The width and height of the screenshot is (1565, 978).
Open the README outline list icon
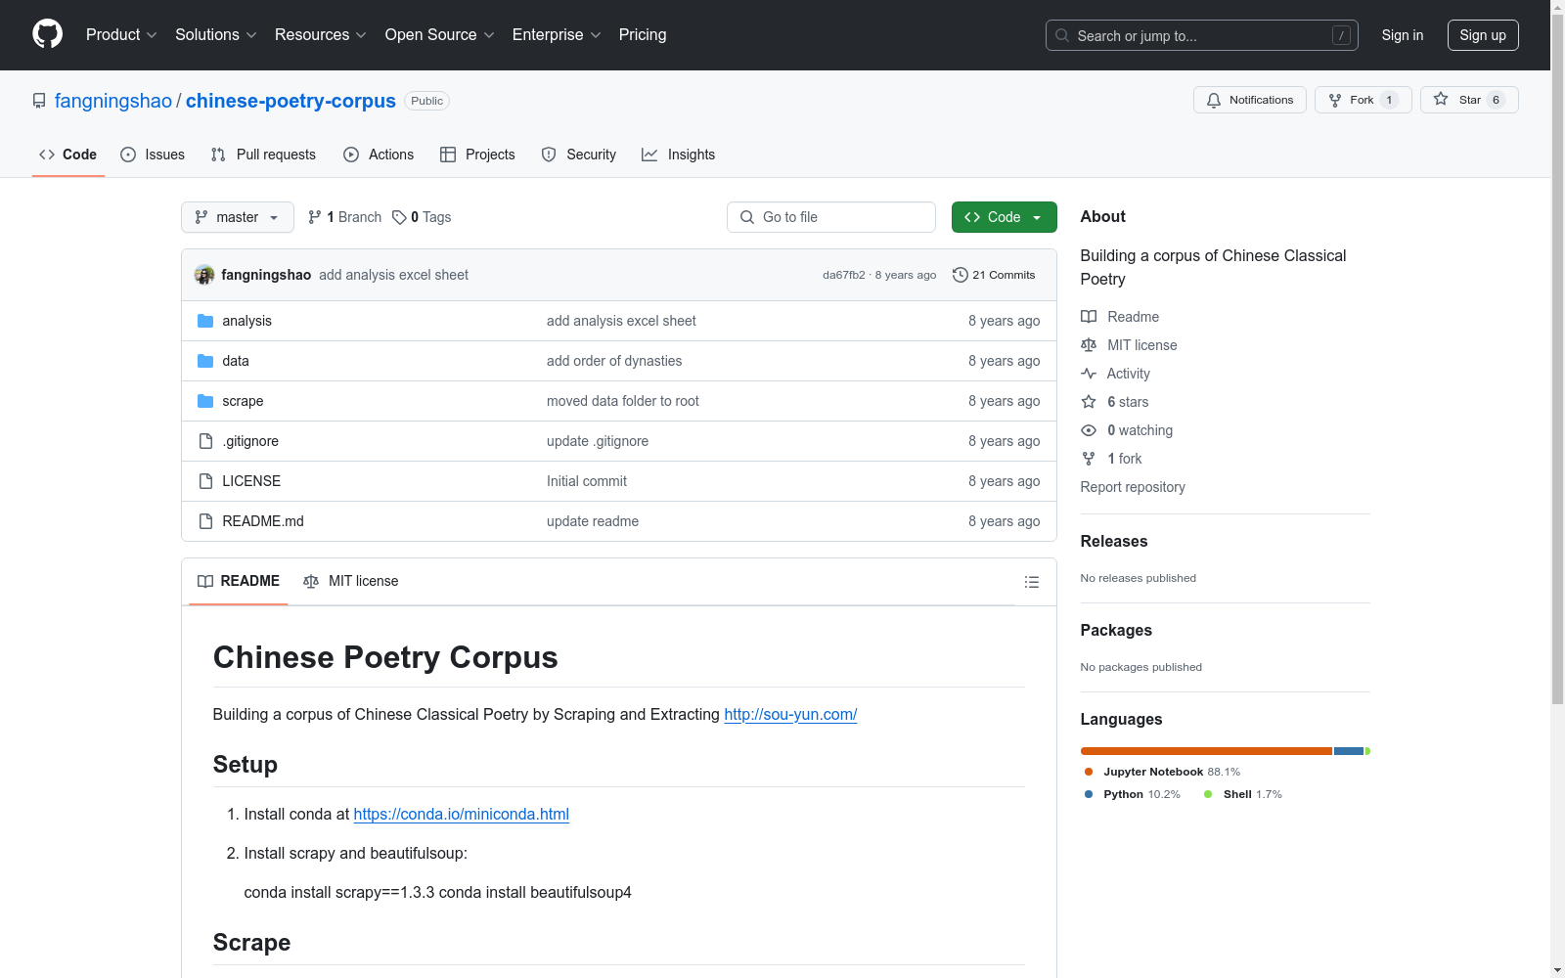pos(1031,582)
